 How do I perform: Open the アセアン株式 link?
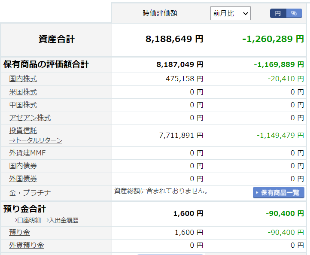[x=30, y=118]
